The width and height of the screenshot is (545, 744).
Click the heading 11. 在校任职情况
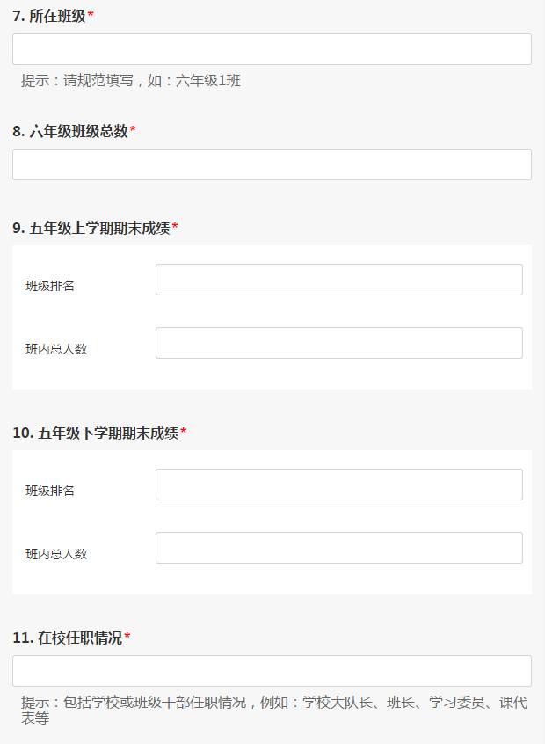tap(67, 638)
